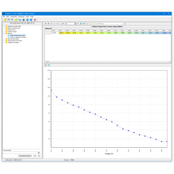The height and width of the screenshot is (174, 174).
Task: Expand the Diagnostic trouble codes folder
Action: tap(4, 26)
